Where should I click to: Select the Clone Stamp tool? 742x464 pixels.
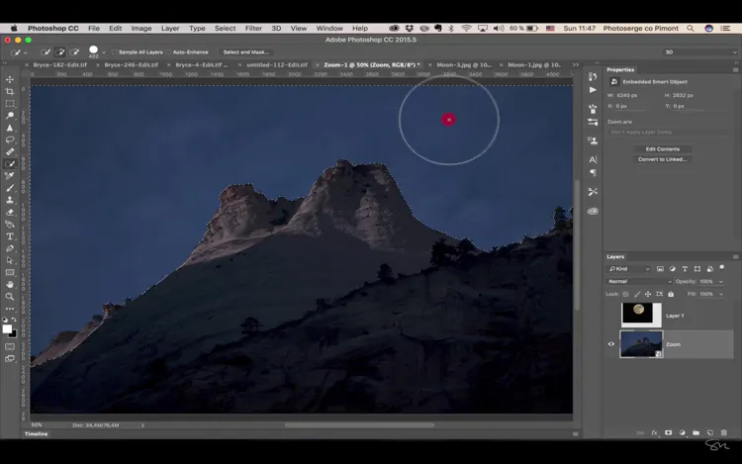(10, 200)
